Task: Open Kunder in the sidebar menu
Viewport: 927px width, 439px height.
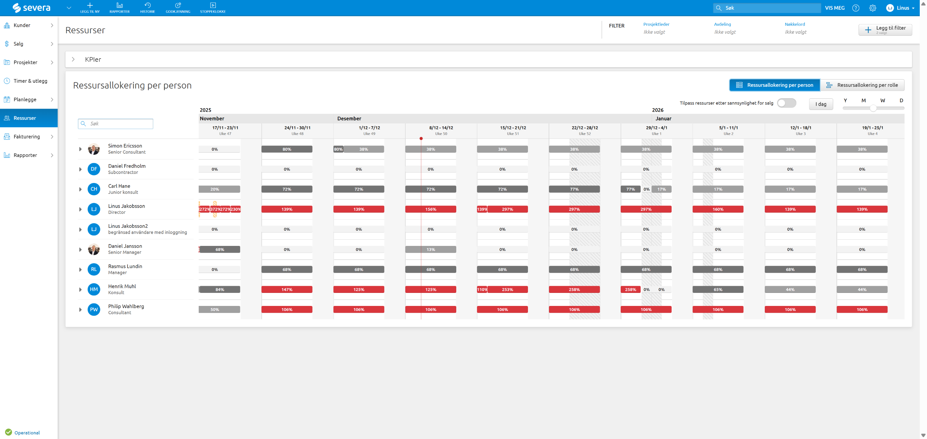Action: click(22, 25)
